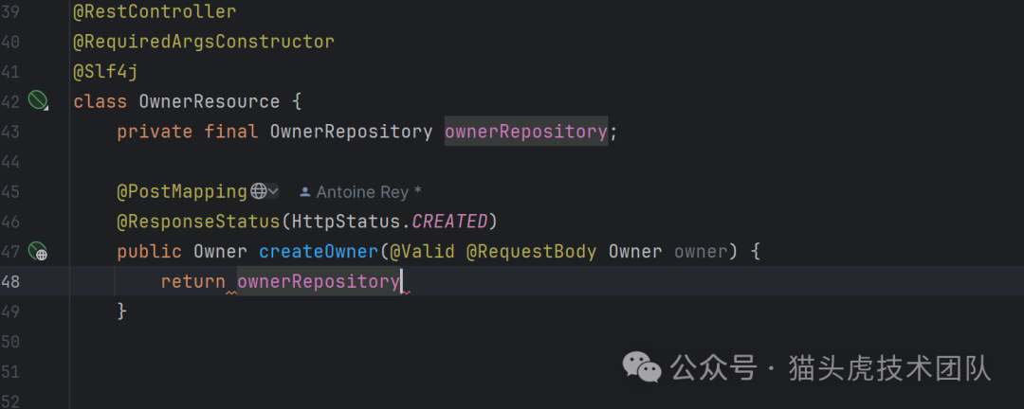Place the cursor after ownerRepository in the return statement
The height and width of the screenshot is (409, 1024).
coord(401,282)
